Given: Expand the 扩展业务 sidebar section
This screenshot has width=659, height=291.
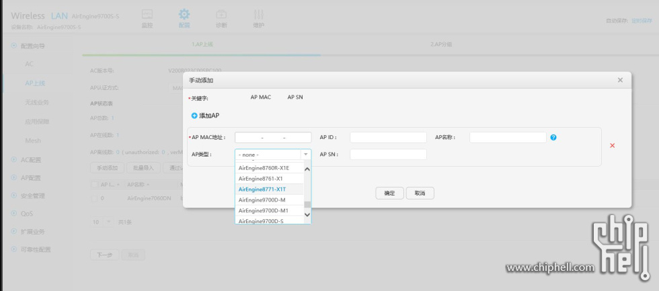Looking at the screenshot, I should click(14, 231).
